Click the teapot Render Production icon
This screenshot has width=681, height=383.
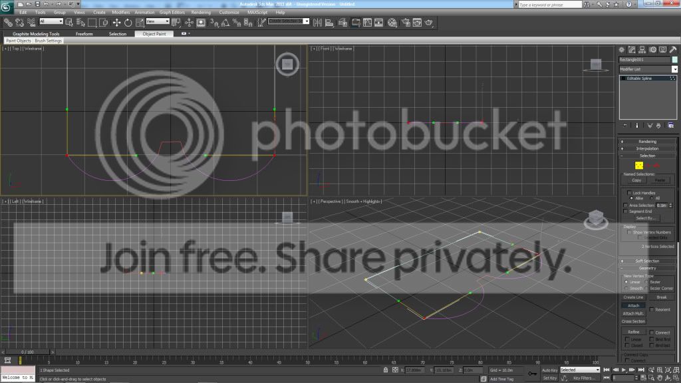[429, 23]
